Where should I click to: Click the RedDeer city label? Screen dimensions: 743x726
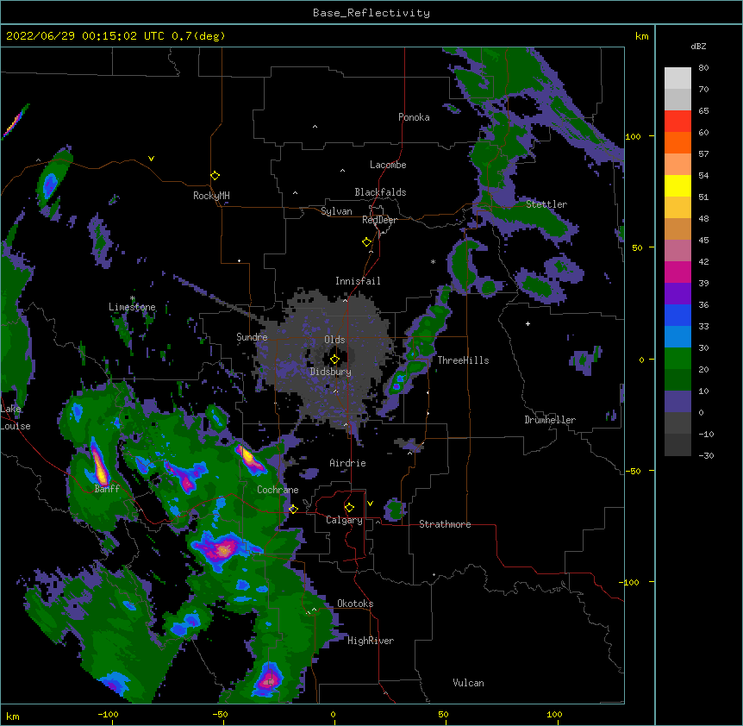(x=379, y=220)
